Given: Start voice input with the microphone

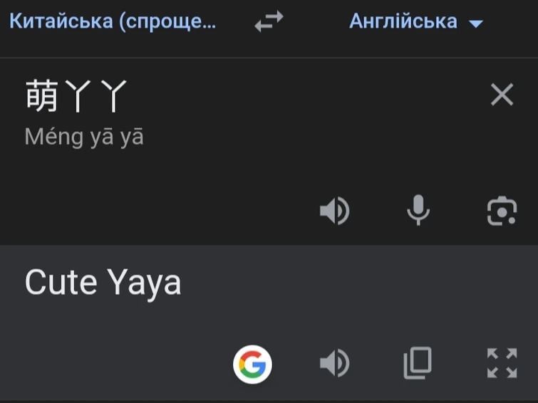Looking at the screenshot, I should (x=418, y=211).
